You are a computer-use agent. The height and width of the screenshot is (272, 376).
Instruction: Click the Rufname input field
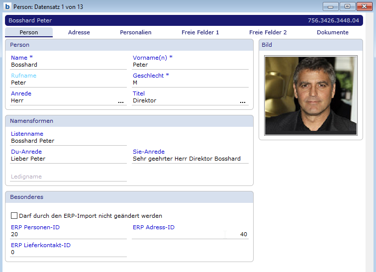coord(68,83)
